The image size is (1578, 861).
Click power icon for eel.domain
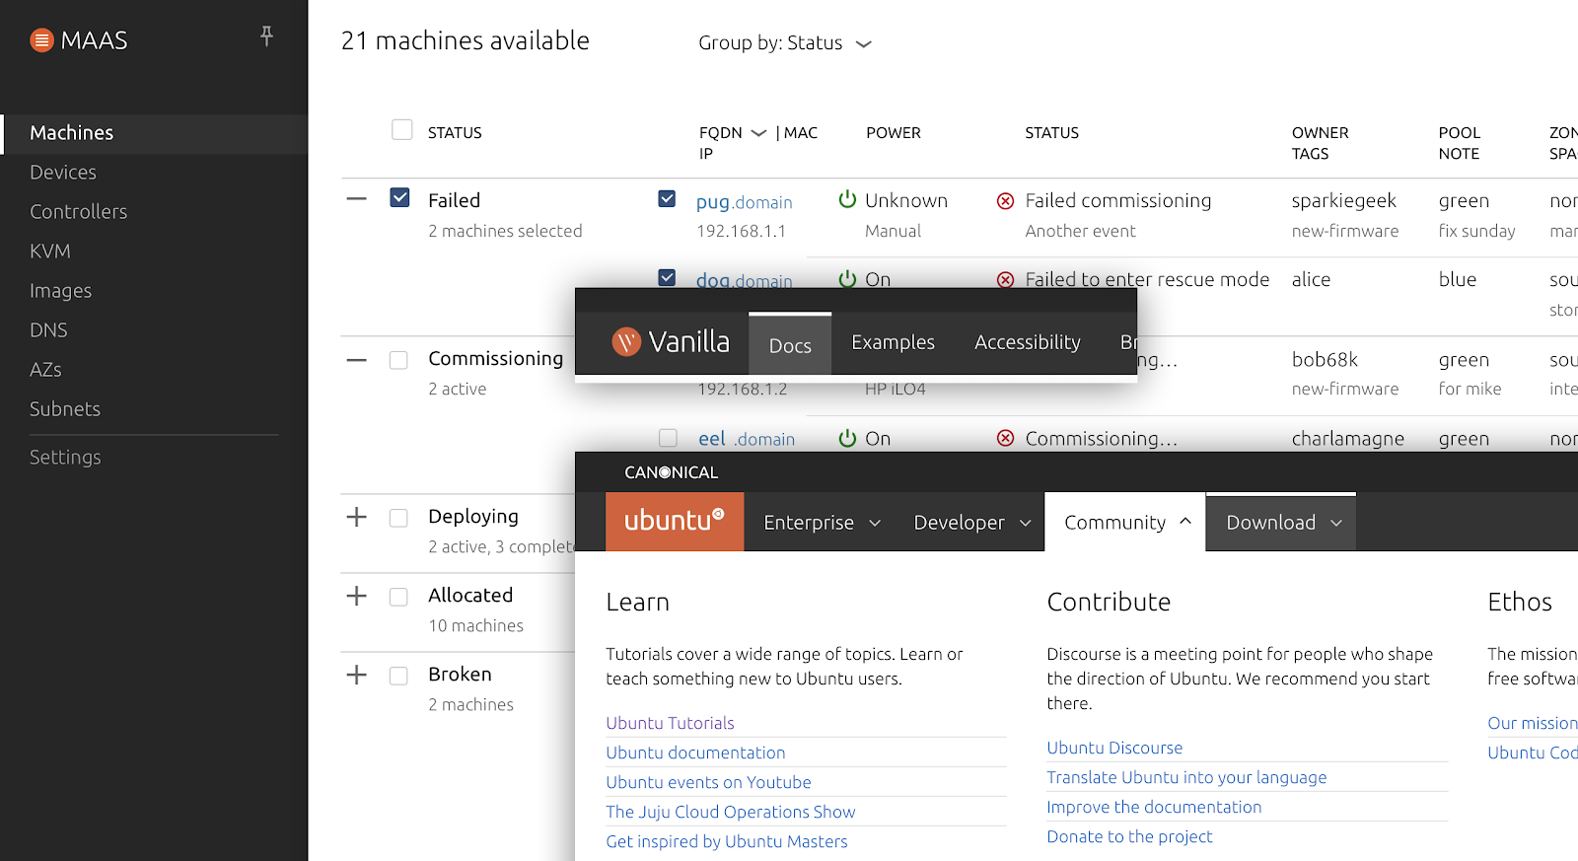point(847,438)
